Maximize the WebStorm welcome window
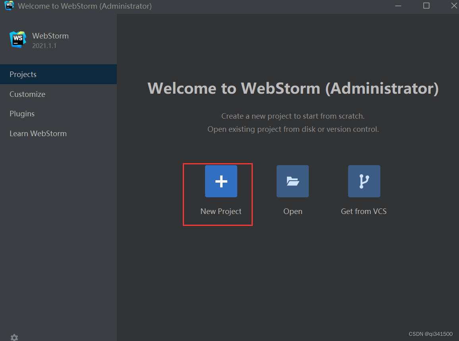This screenshot has height=341, width=459. pyautogui.click(x=426, y=6)
